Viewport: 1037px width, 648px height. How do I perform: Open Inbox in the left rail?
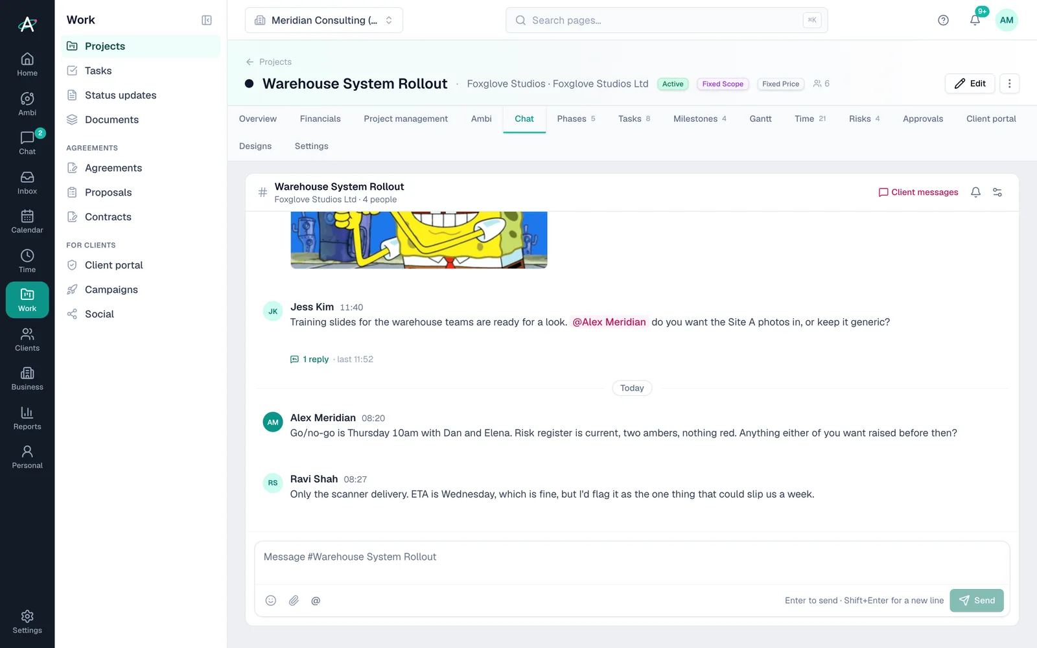tap(27, 182)
